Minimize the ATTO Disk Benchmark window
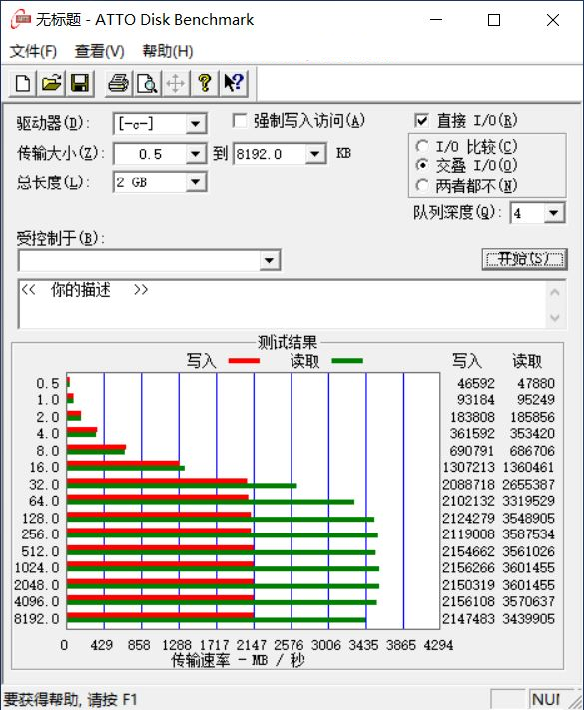The width and height of the screenshot is (584, 710). [x=436, y=20]
